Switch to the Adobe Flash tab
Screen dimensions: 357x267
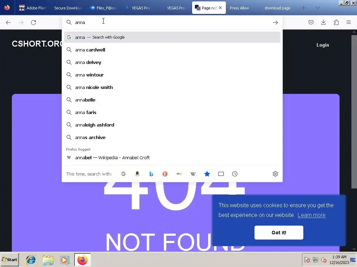point(33,8)
